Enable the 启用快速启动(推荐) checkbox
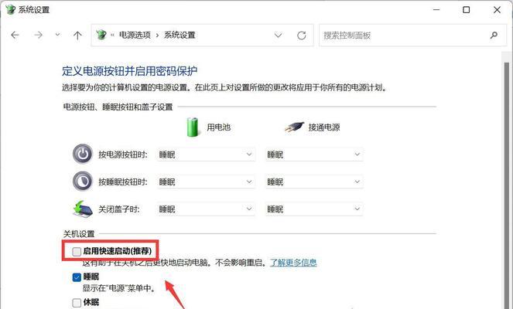 77,252
